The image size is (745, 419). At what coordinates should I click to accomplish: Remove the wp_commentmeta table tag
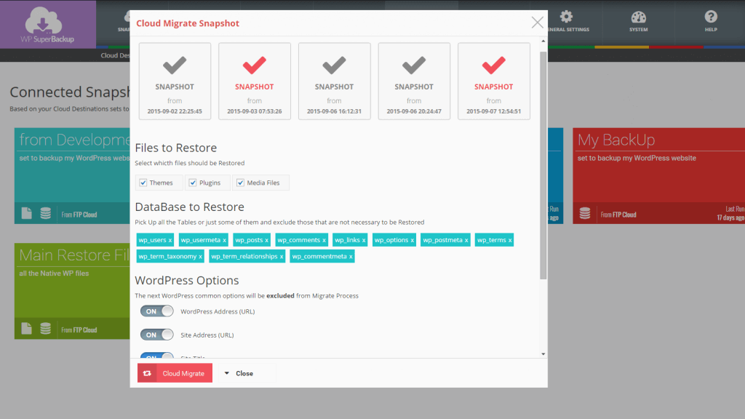tap(351, 256)
